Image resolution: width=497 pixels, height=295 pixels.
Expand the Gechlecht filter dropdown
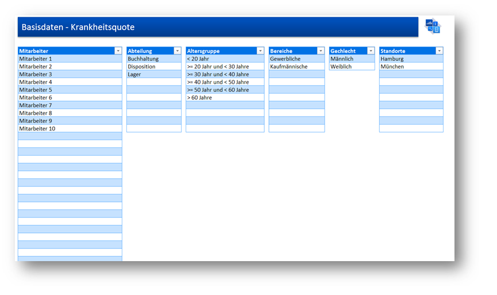point(371,51)
